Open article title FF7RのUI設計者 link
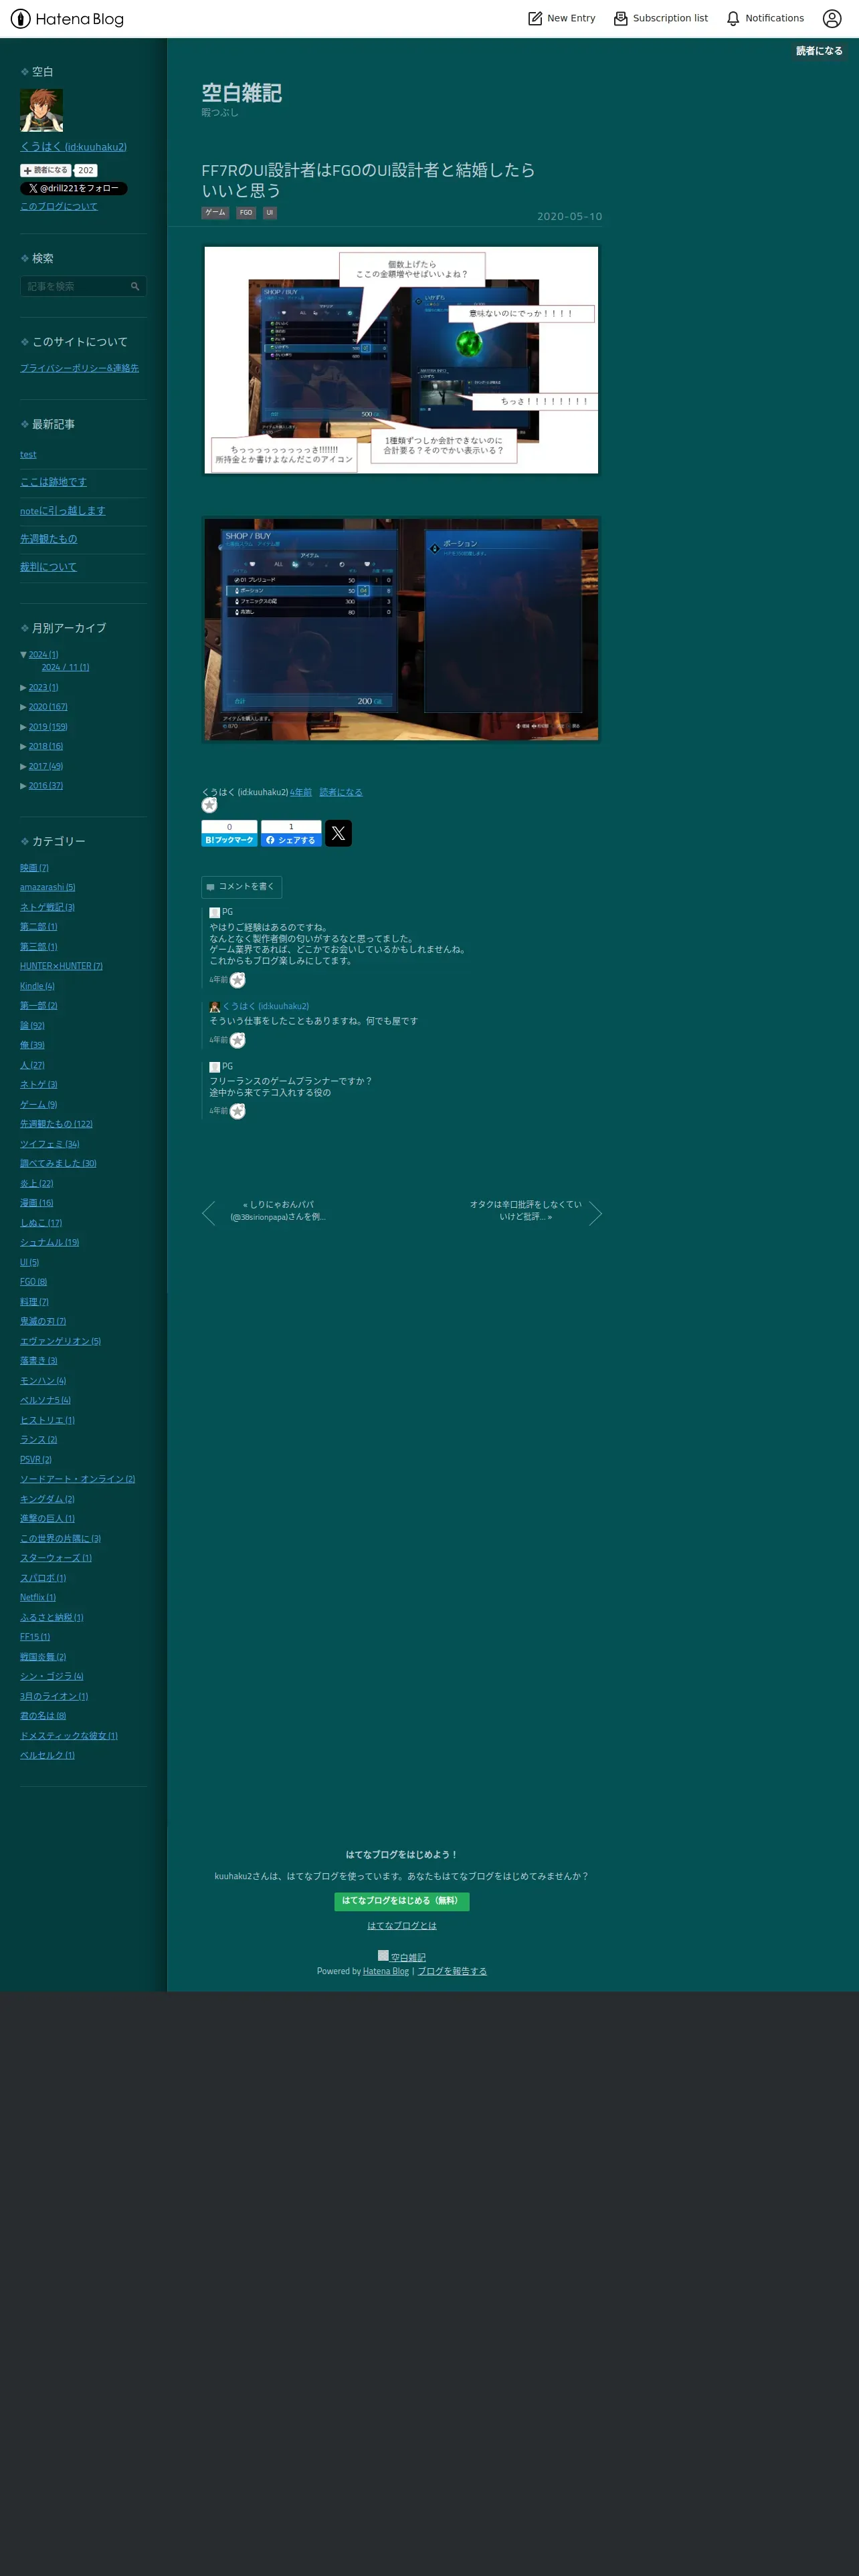 point(368,180)
